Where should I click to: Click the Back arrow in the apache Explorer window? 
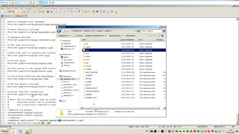point(59,31)
